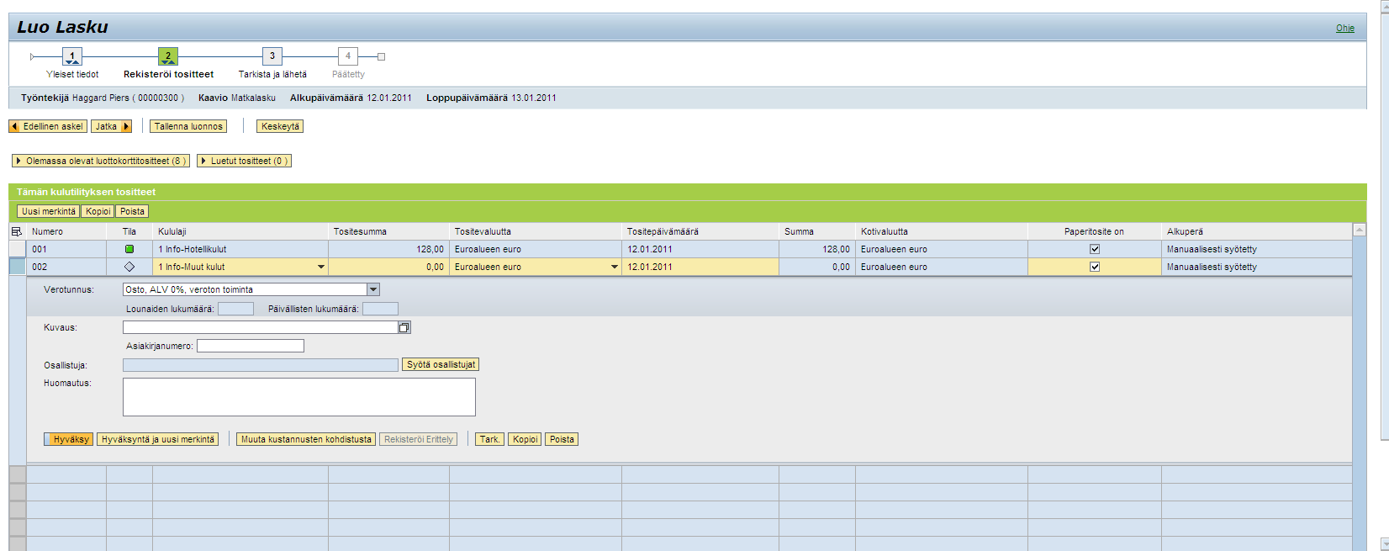Click Poista in the detail panel
The width and height of the screenshot is (1389, 551).
[x=562, y=439]
